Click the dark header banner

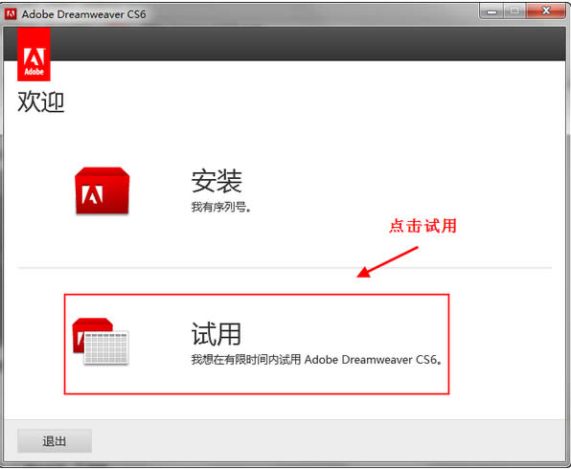click(308, 44)
